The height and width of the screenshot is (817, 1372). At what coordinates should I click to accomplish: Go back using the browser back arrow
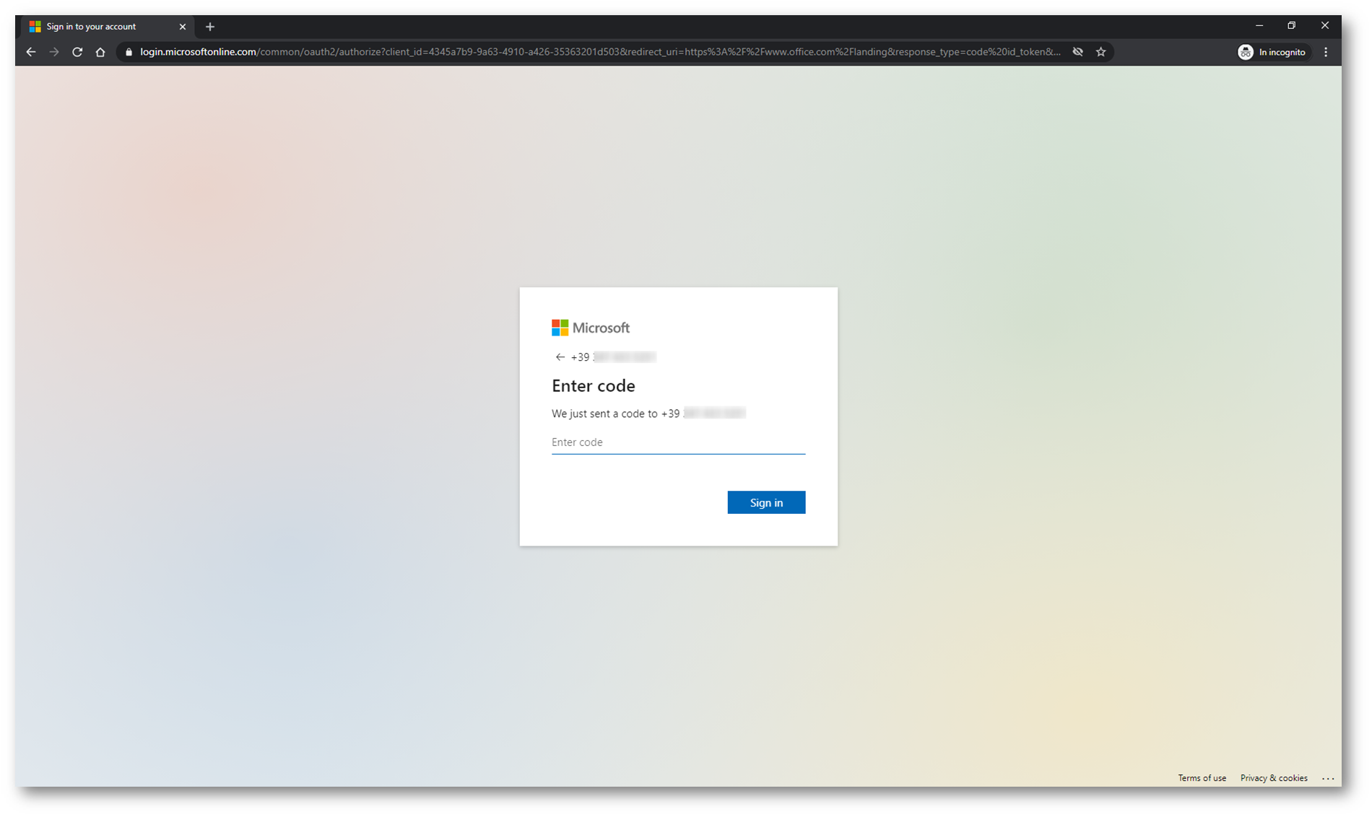pos(31,52)
